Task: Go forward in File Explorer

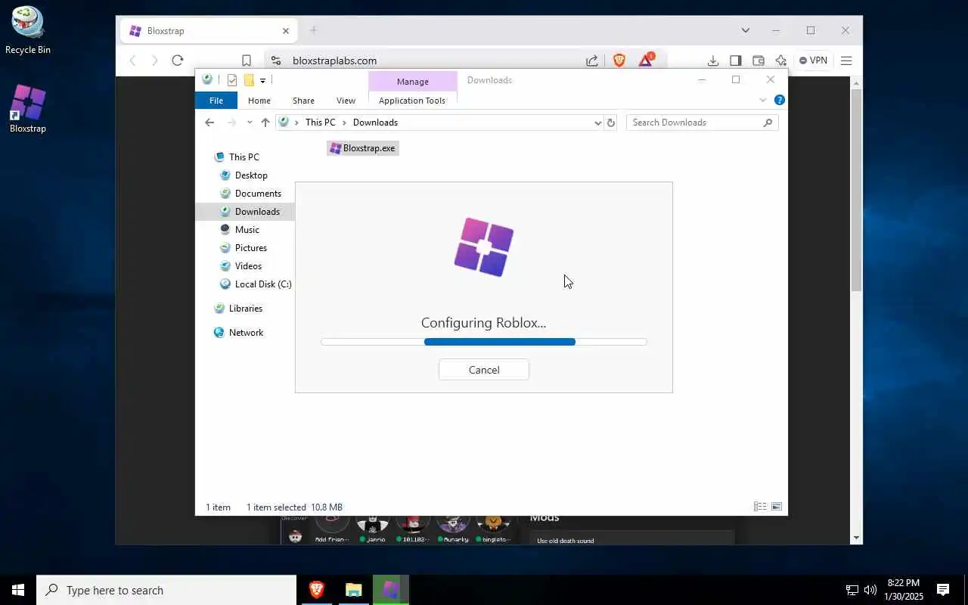Action: point(231,123)
